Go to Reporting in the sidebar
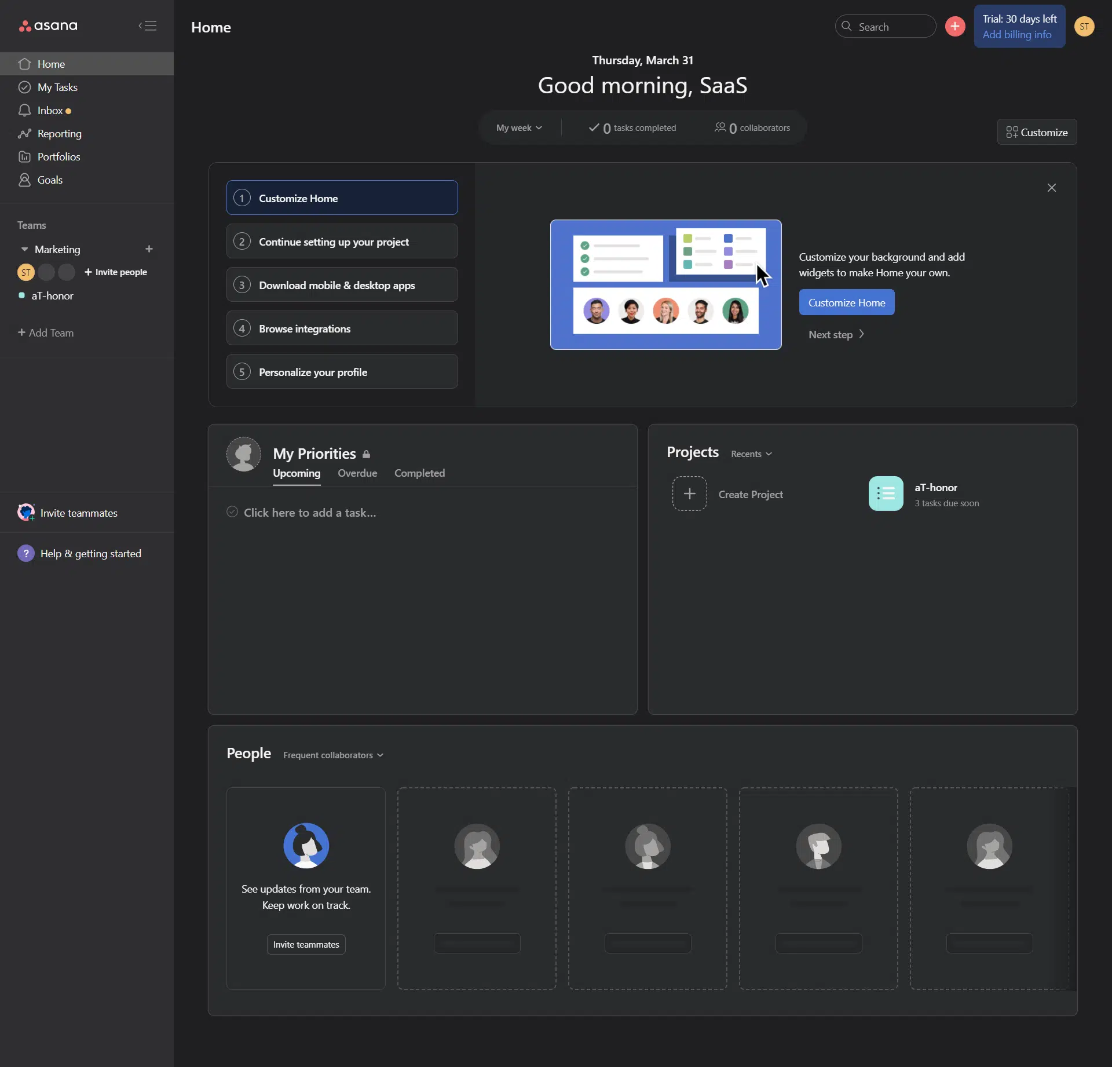This screenshot has width=1112, height=1067. [87, 133]
